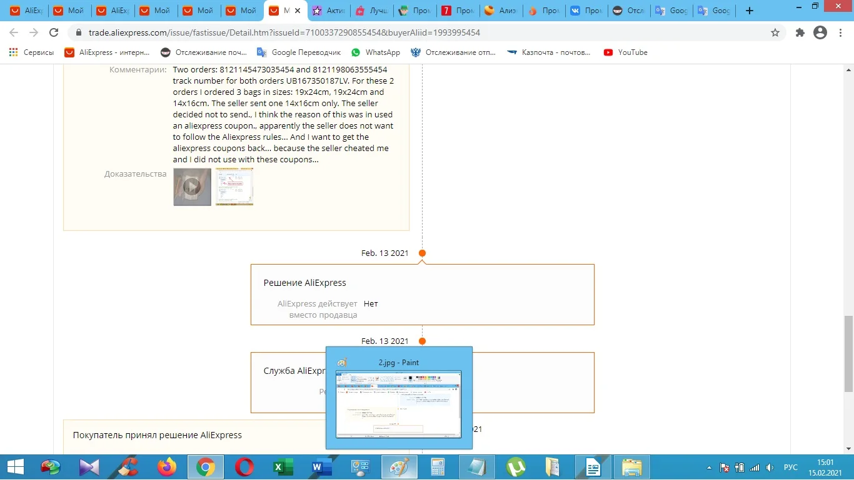Switch input language via РУС indicator

coord(791,468)
